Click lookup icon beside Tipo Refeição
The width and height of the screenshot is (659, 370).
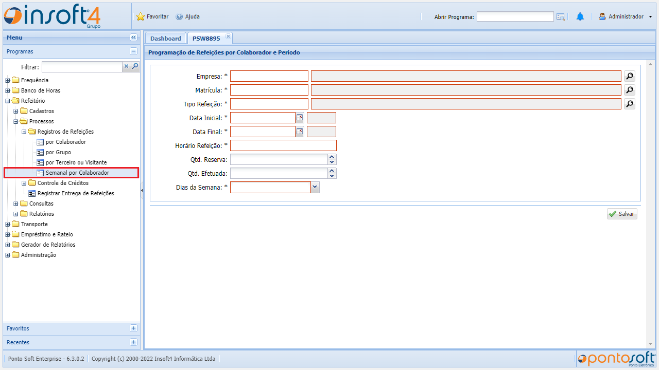pyautogui.click(x=629, y=104)
